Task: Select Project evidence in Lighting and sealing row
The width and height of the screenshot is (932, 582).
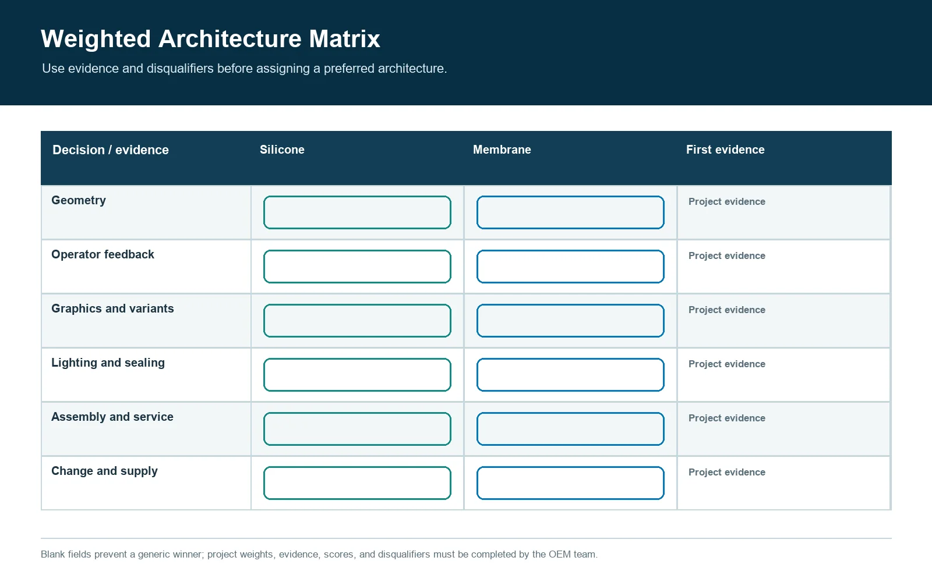Action: [x=727, y=364]
